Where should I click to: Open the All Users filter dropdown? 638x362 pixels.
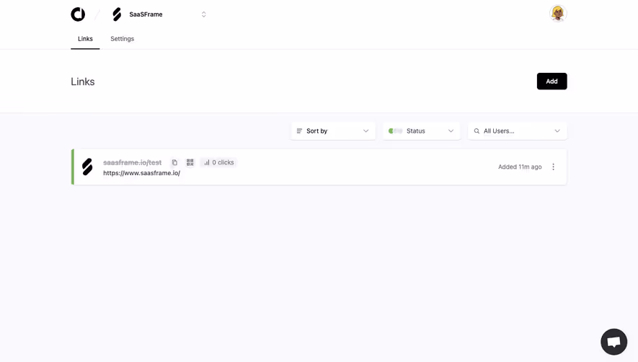coord(517,131)
